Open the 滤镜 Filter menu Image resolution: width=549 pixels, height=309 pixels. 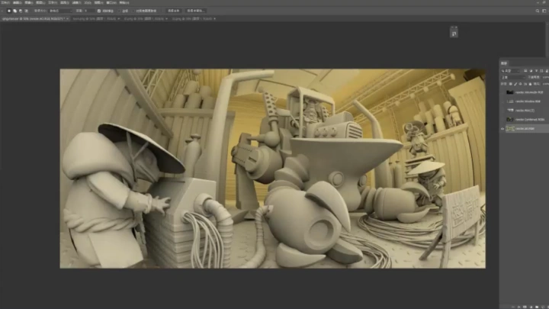click(76, 3)
